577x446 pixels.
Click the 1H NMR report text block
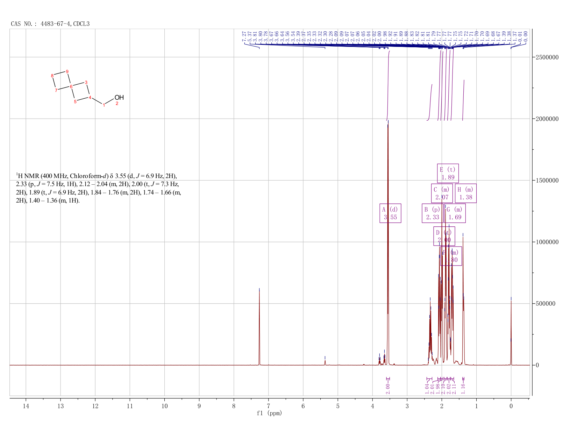coord(99,188)
